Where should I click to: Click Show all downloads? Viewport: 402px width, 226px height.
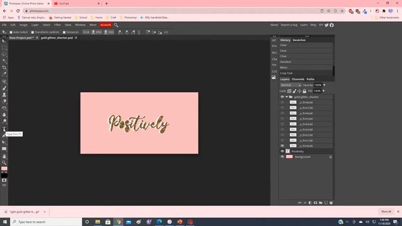click(x=386, y=212)
